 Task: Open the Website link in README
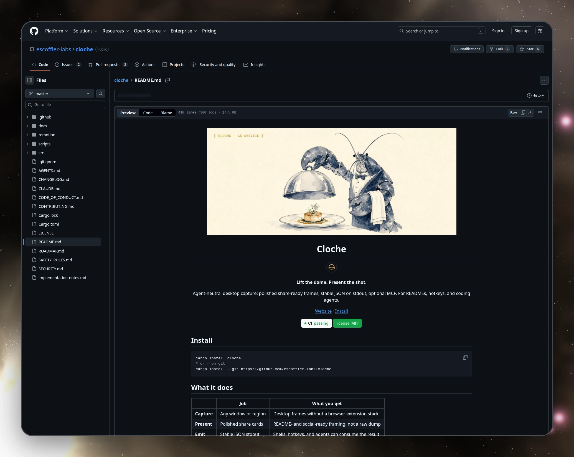323,311
